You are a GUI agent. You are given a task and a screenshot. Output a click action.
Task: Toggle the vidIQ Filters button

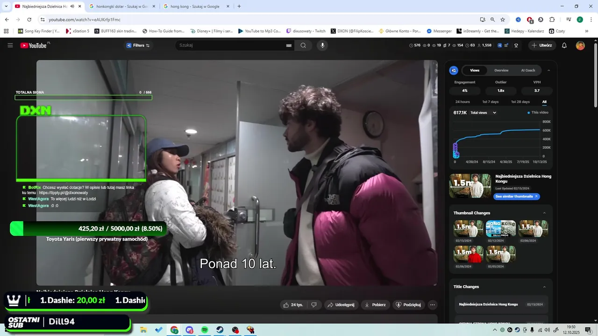pyautogui.click(x=138, y=45)
